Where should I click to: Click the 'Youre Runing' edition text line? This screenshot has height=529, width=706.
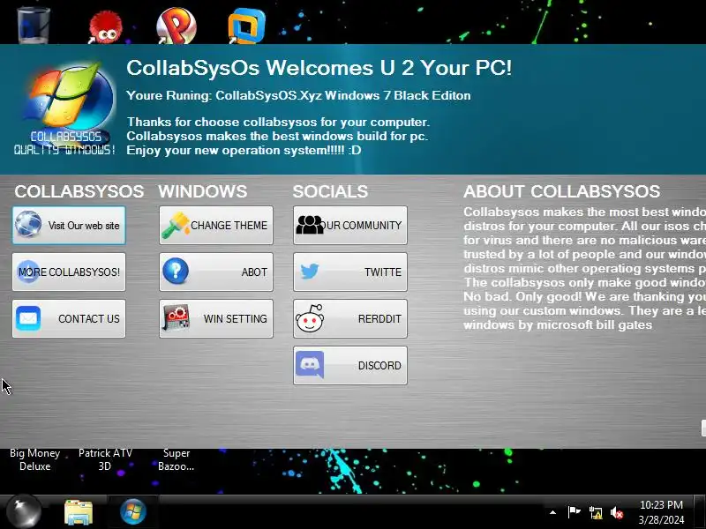298,95
